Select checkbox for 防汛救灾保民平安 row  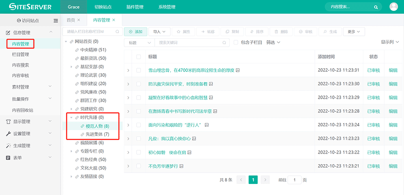[x=138, y=84]
